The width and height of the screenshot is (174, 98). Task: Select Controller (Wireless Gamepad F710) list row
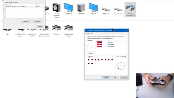click(x=24, y=7)
